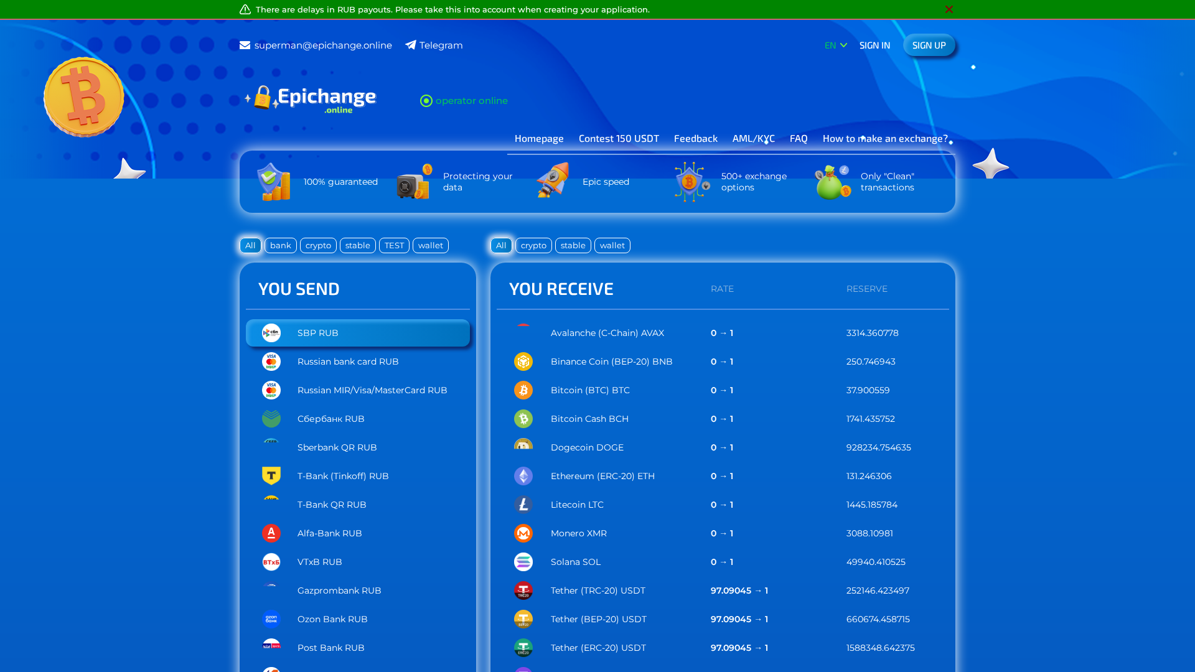The image size is (1195, 672).
Task: Click the Telegram paper-plane icon
Action: click(411, 45)
